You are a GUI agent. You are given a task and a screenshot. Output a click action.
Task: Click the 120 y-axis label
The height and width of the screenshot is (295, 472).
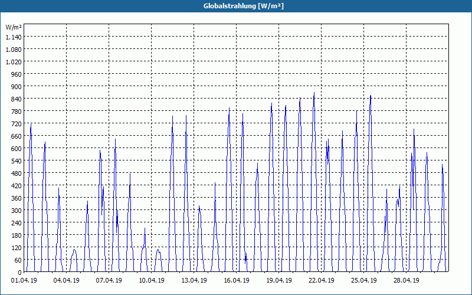pos(17,248)
